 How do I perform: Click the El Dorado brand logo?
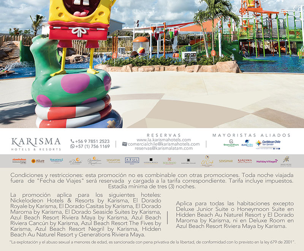pos(76,161)
